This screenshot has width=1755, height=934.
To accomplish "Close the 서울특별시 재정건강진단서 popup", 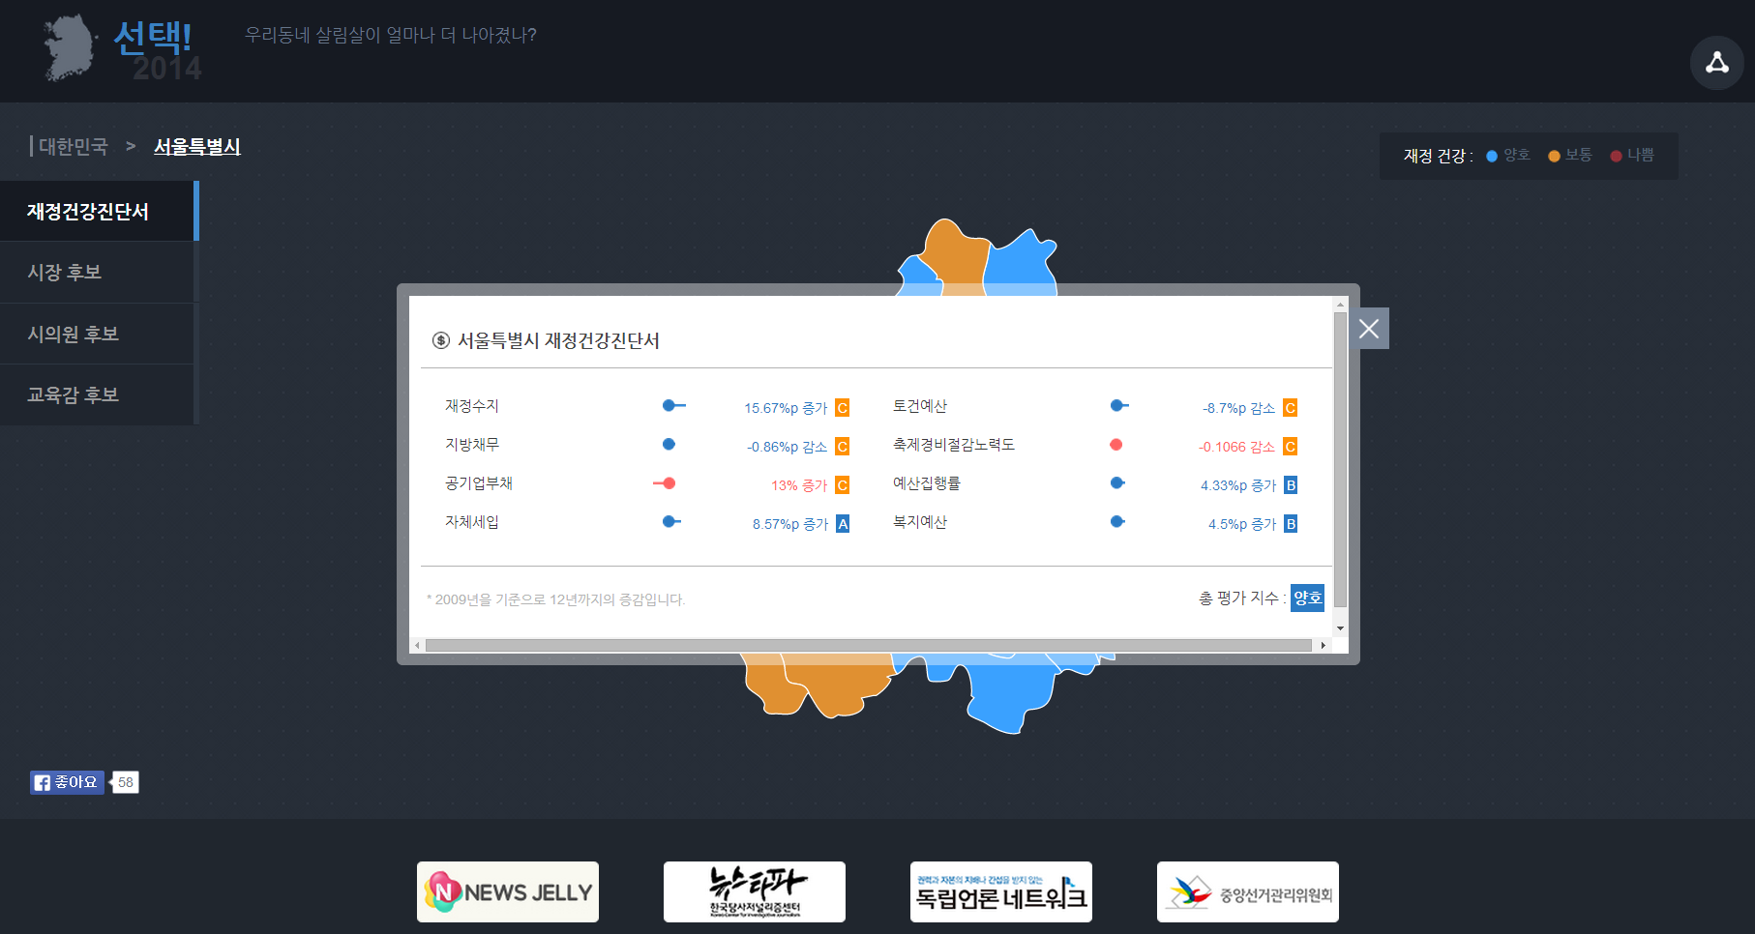I will [1369, 329].
